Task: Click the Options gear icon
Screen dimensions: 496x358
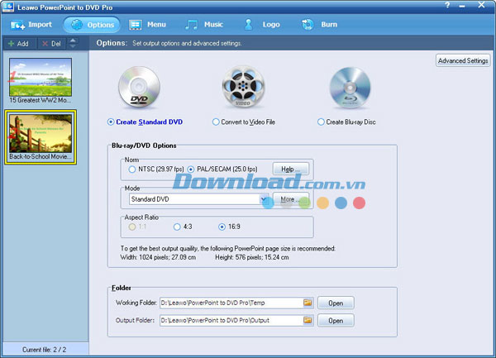Action: pyautogui.click(x=77, y=25)
